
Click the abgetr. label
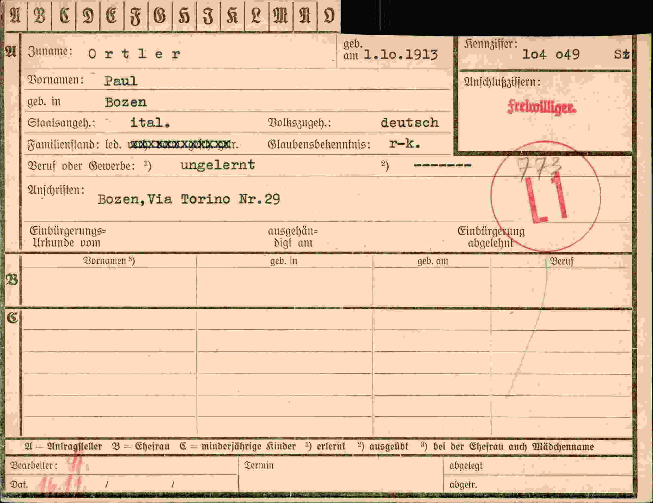[x=463, y=484]
